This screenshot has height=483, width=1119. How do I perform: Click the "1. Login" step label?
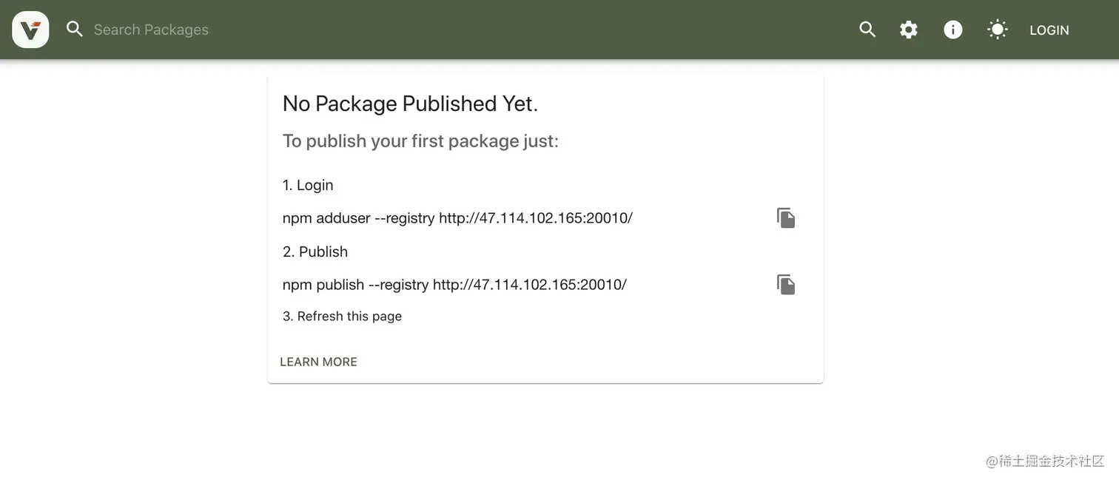point(308,185)
